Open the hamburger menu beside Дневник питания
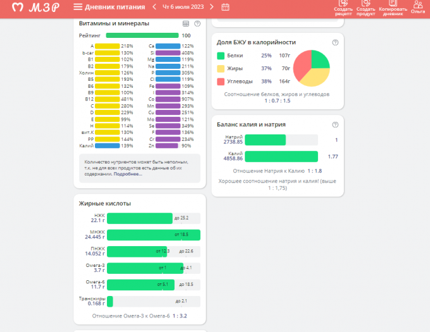The image size is (430, 332). tap(78, 7)
